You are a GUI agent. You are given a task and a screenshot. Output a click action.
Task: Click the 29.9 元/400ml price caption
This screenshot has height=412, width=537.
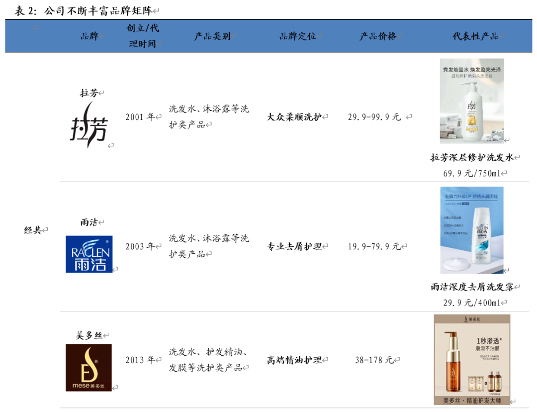point(472,303)
